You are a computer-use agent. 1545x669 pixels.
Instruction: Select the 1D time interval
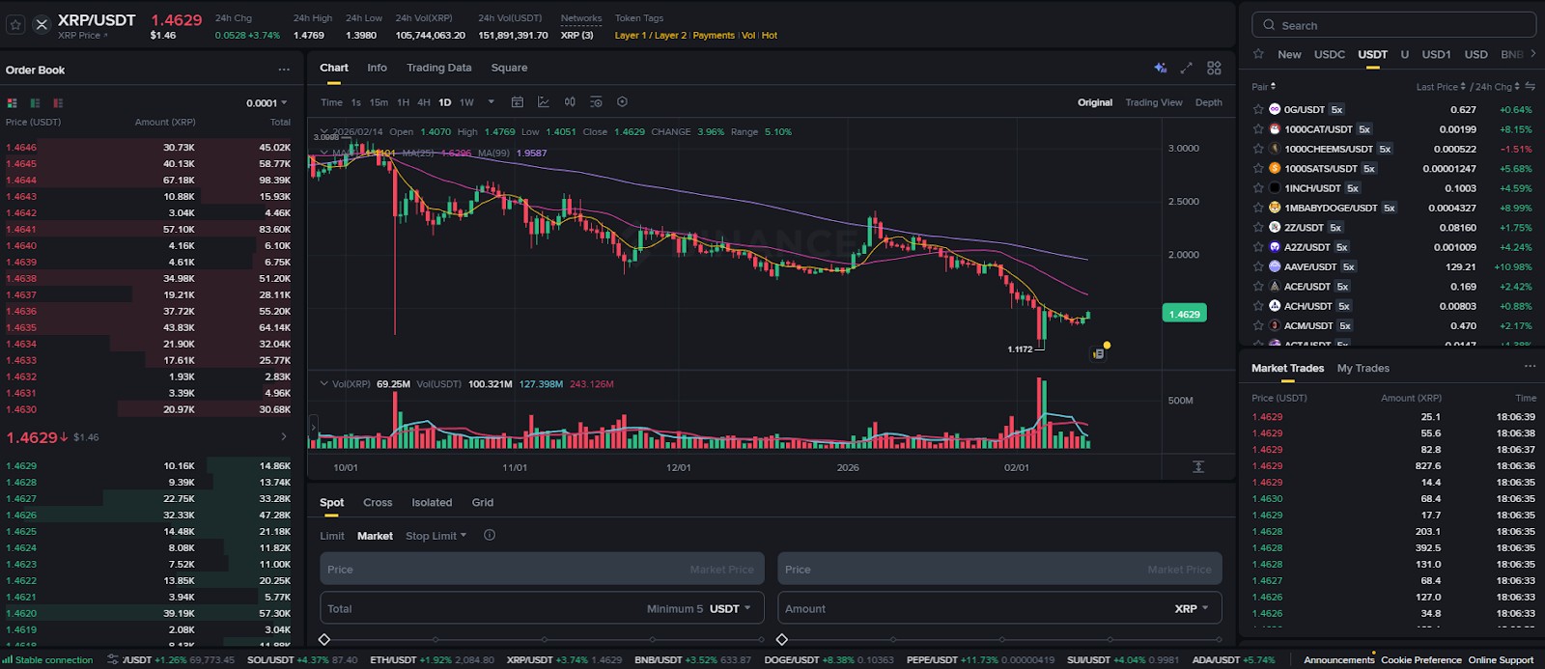tap(445, 102)
